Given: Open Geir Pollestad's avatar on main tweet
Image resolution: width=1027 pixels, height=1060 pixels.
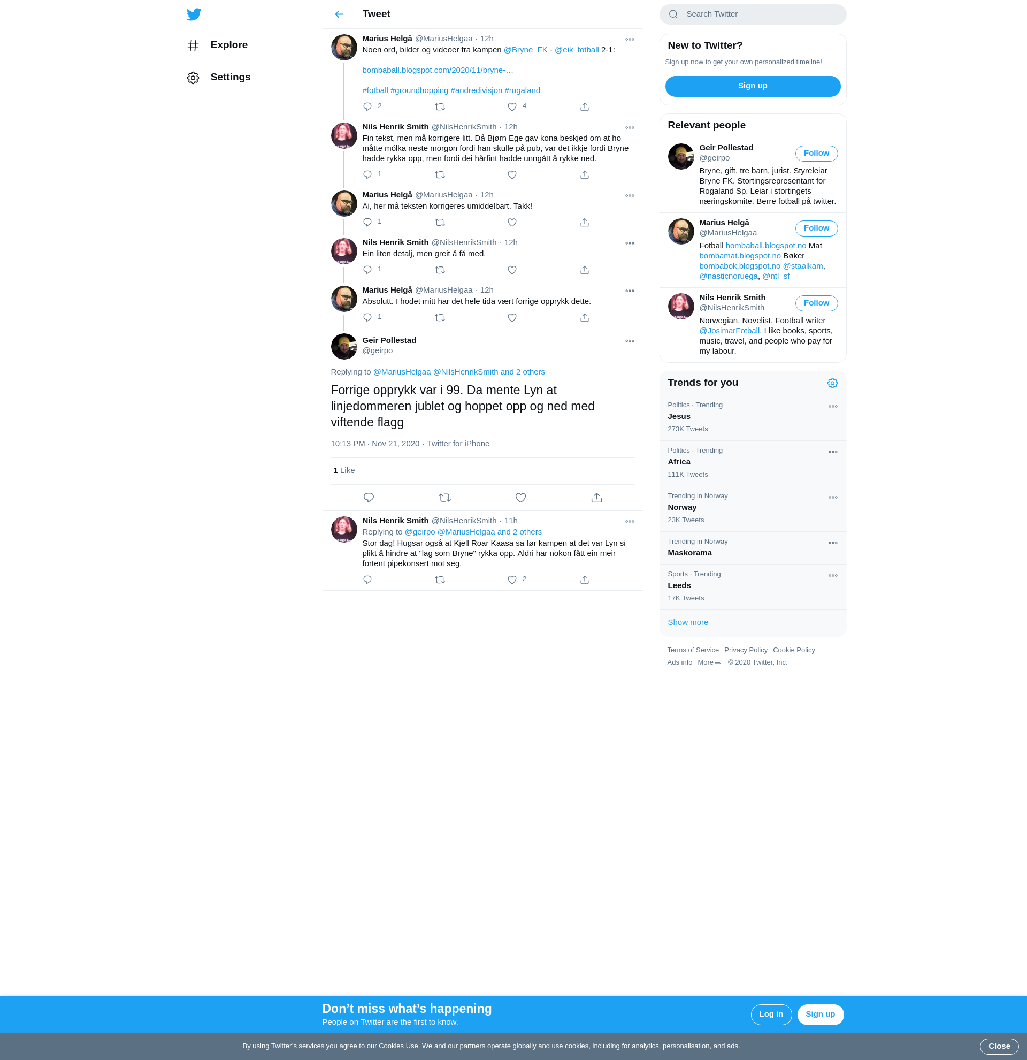Looking at the screenshot, I should pos(344,347).
